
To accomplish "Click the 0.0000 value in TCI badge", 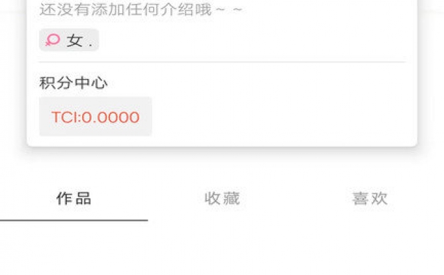I will click(111, 117).
